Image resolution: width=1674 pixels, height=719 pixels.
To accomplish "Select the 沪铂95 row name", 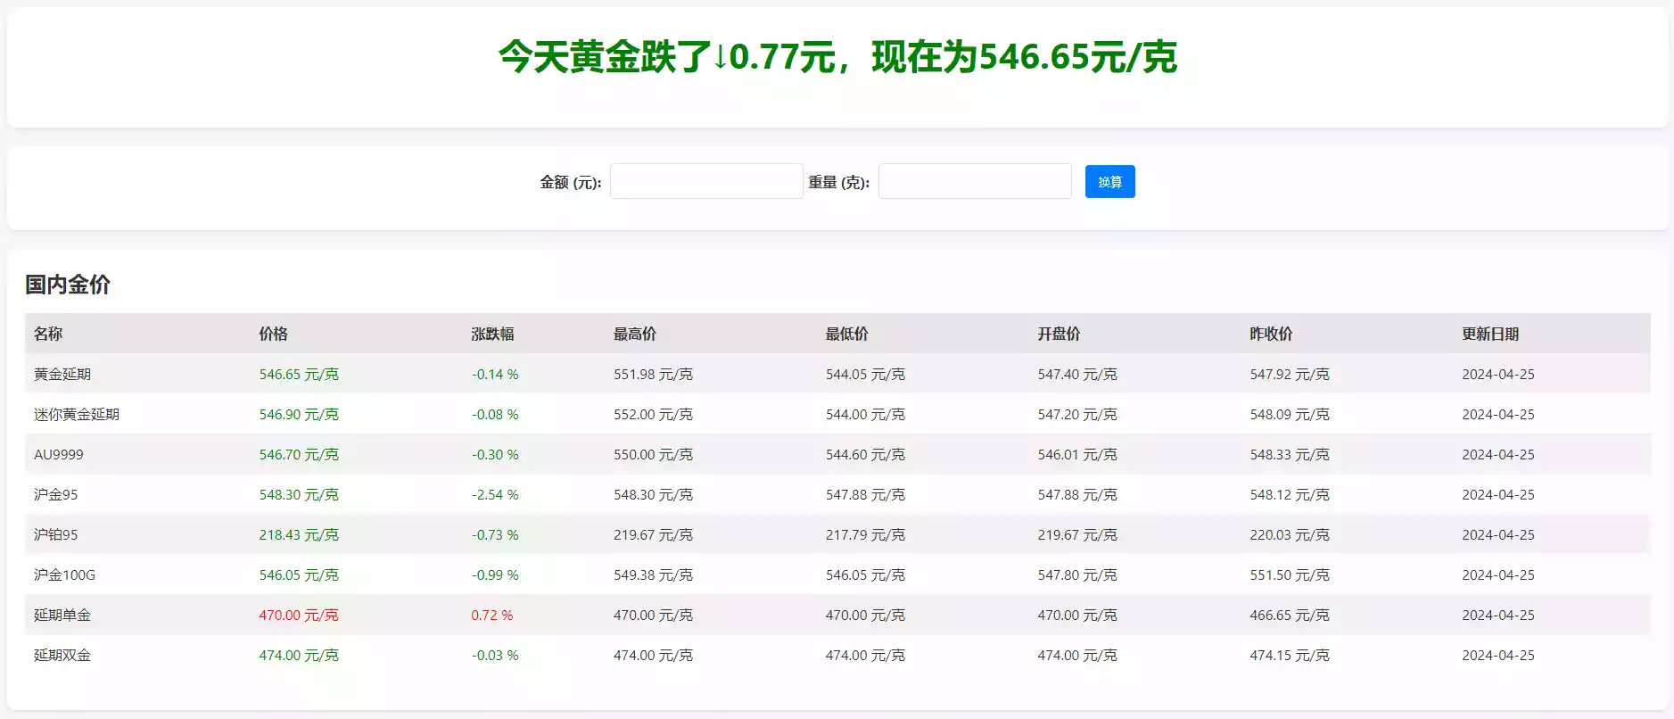I will coord(56,534).
